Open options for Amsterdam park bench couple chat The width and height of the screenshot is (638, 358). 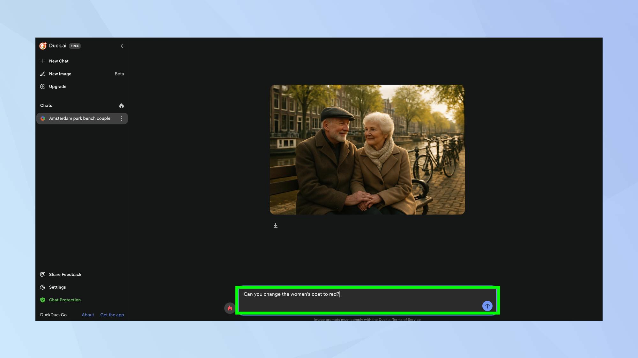tap(122, 118)
